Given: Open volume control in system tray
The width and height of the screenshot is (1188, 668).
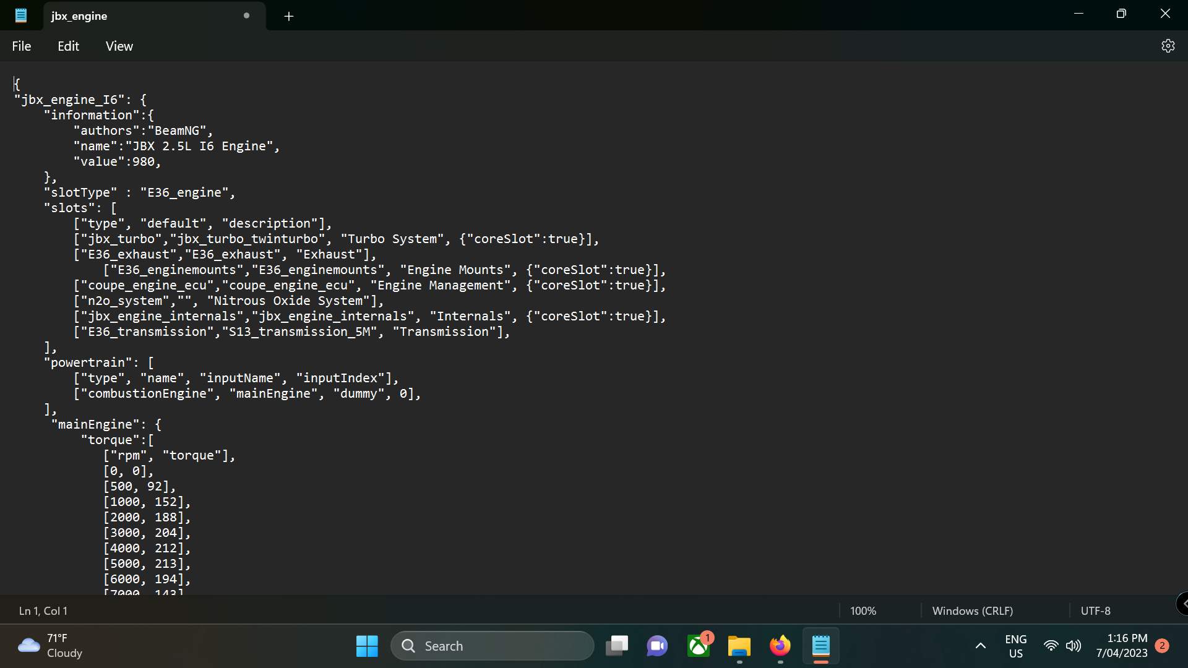Looking at the screenshot, I should point(1074,646).
